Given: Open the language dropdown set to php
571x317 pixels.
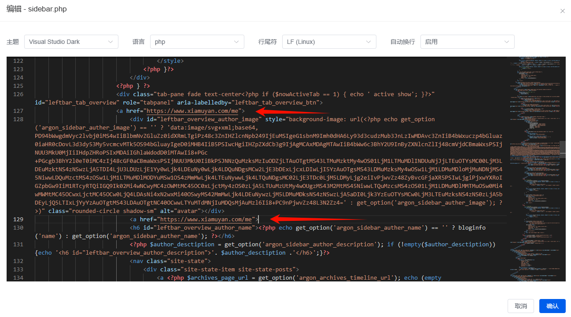Looking at the screenshot, I should pyautogui.click(x=197, y=42).
